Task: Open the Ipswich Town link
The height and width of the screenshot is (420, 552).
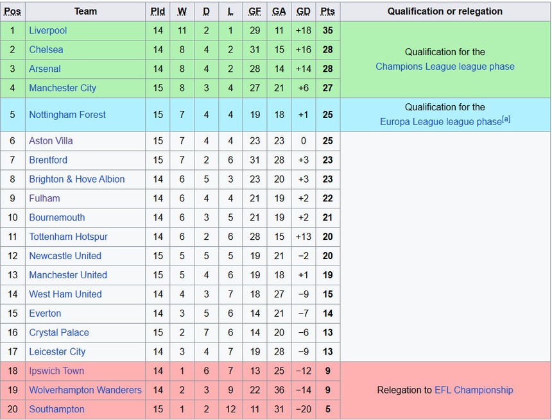Action: (56, 371)
